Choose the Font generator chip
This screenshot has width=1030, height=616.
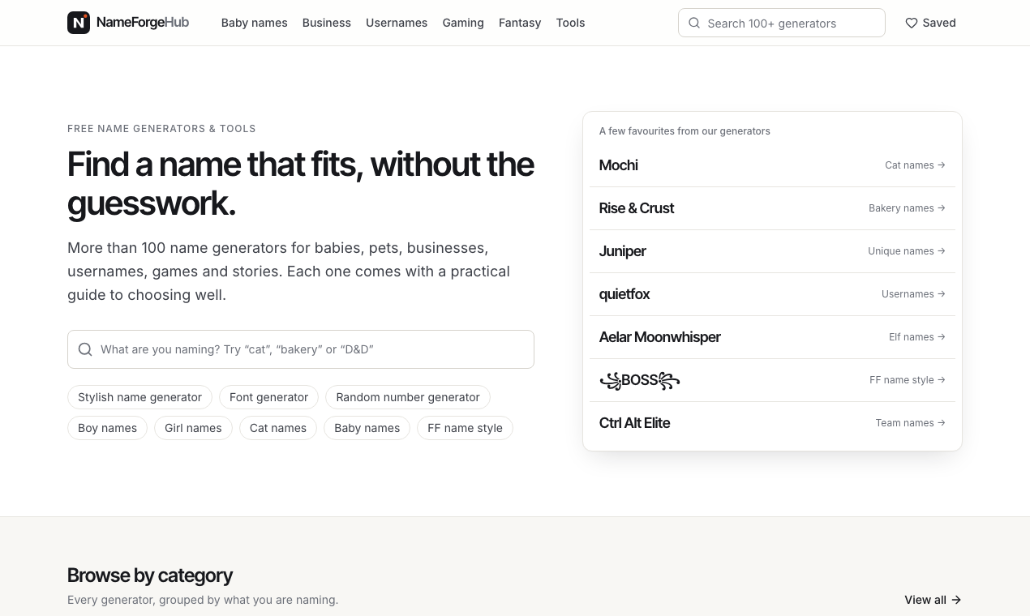pyautogui.click(x=268, y=397)
